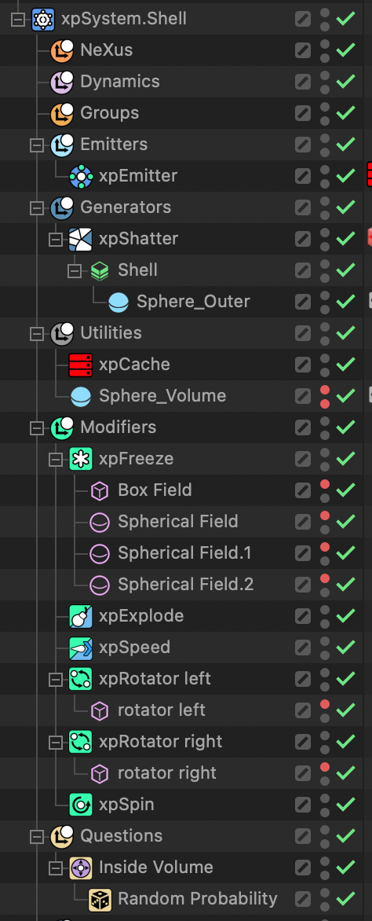Click the xpSpeed modifier icon
The image size is (372, 921).
(80, 648)
